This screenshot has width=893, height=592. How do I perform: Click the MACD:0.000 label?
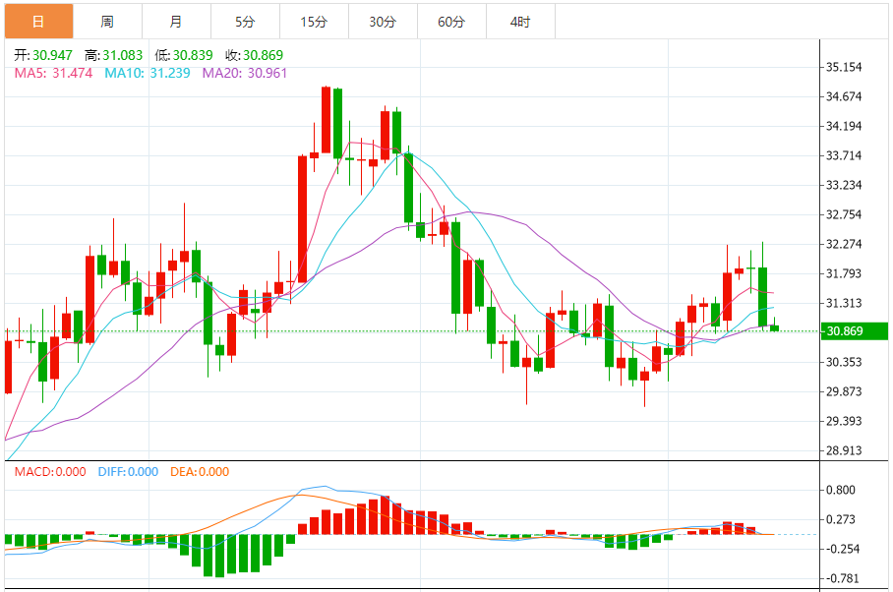50,471
